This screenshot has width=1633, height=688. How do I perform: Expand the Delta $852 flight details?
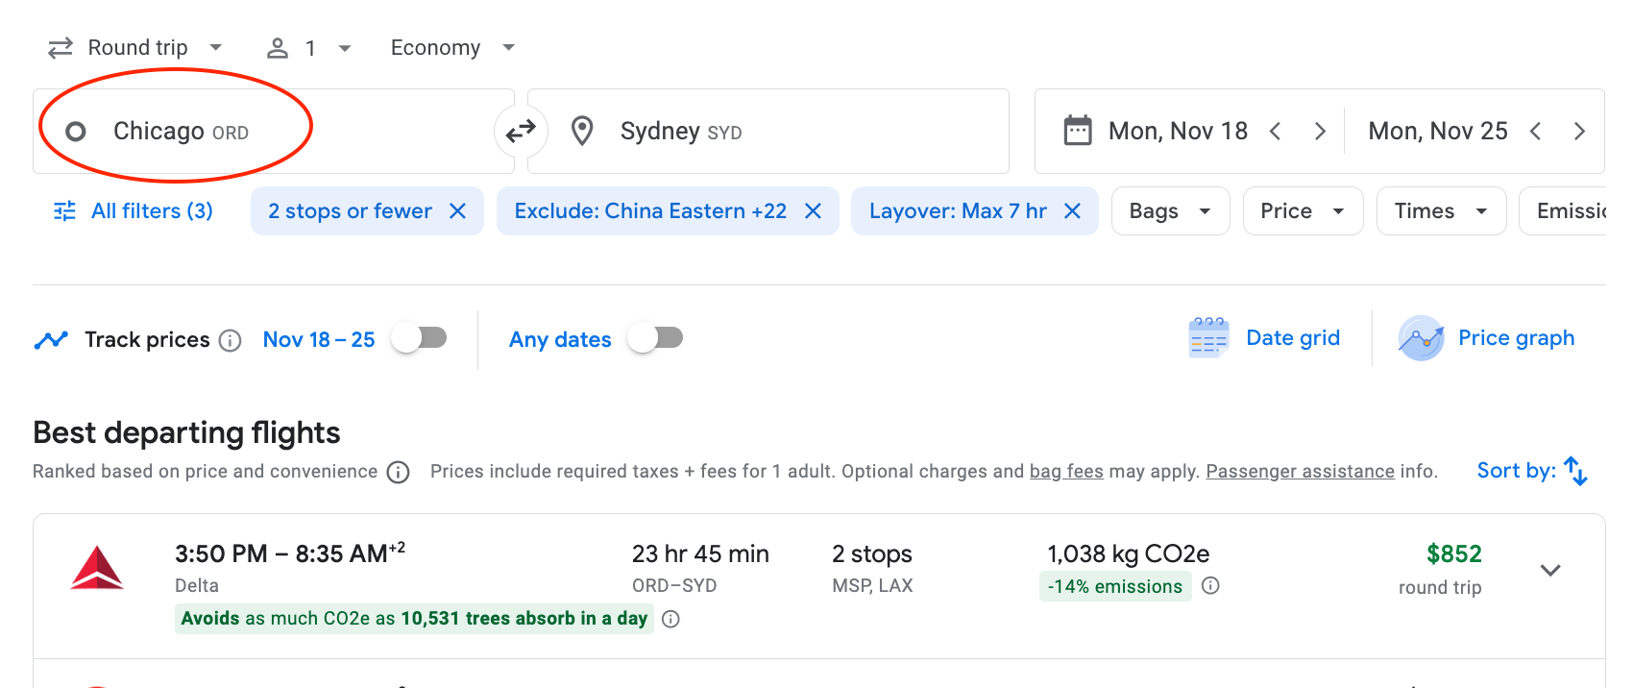point(1550,570)
